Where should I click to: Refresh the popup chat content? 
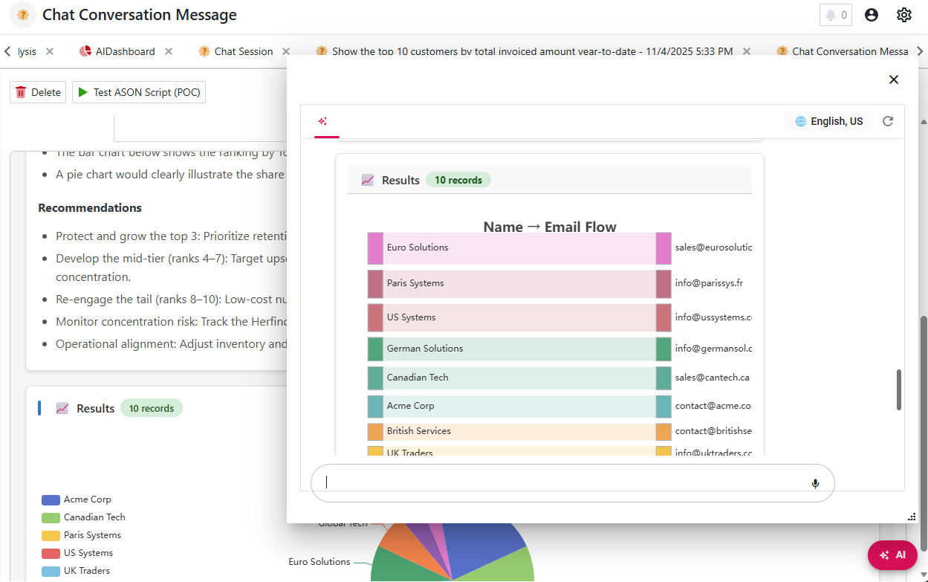(x=888, y=120)
